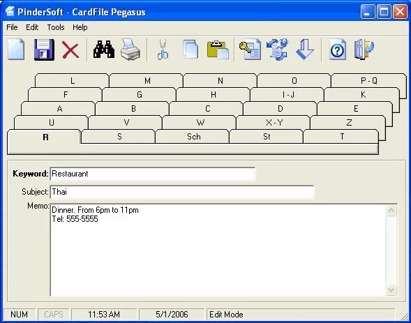Open the St tab
The width and height of the screenshot is (411, 323).
pos(267,137)
